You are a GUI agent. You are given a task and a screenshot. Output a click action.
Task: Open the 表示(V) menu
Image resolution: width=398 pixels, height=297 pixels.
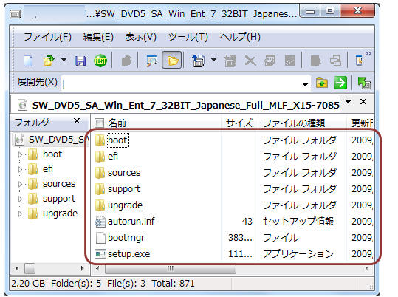(140, 37)
